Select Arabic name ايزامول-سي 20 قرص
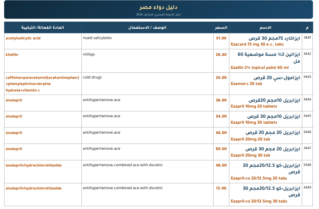 (x=277, y=78)
